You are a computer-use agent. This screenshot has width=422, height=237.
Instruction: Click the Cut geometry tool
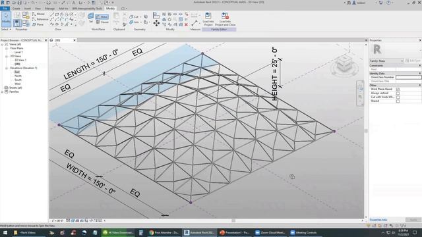pos(135,16)
